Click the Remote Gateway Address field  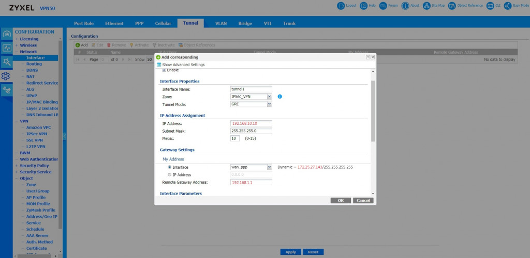(x=251, y=182)
